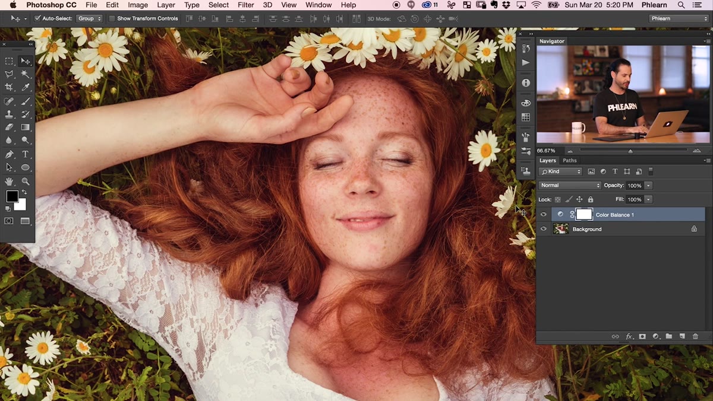The width and height of the screenshot is (713, 401).
Task: Select the Zoom tool in toolbox
Action: tap(26, 181)
